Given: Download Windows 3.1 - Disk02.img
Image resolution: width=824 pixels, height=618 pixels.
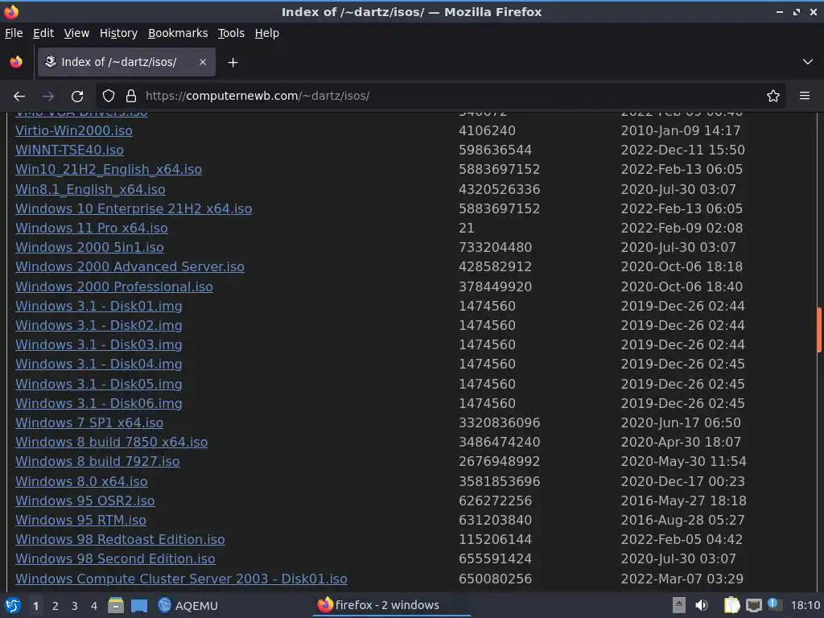Looking at the screenshot, I should pyautogui.click(x=99, y=326).
